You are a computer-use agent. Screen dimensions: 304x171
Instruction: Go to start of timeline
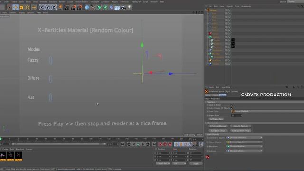[123, 144]
